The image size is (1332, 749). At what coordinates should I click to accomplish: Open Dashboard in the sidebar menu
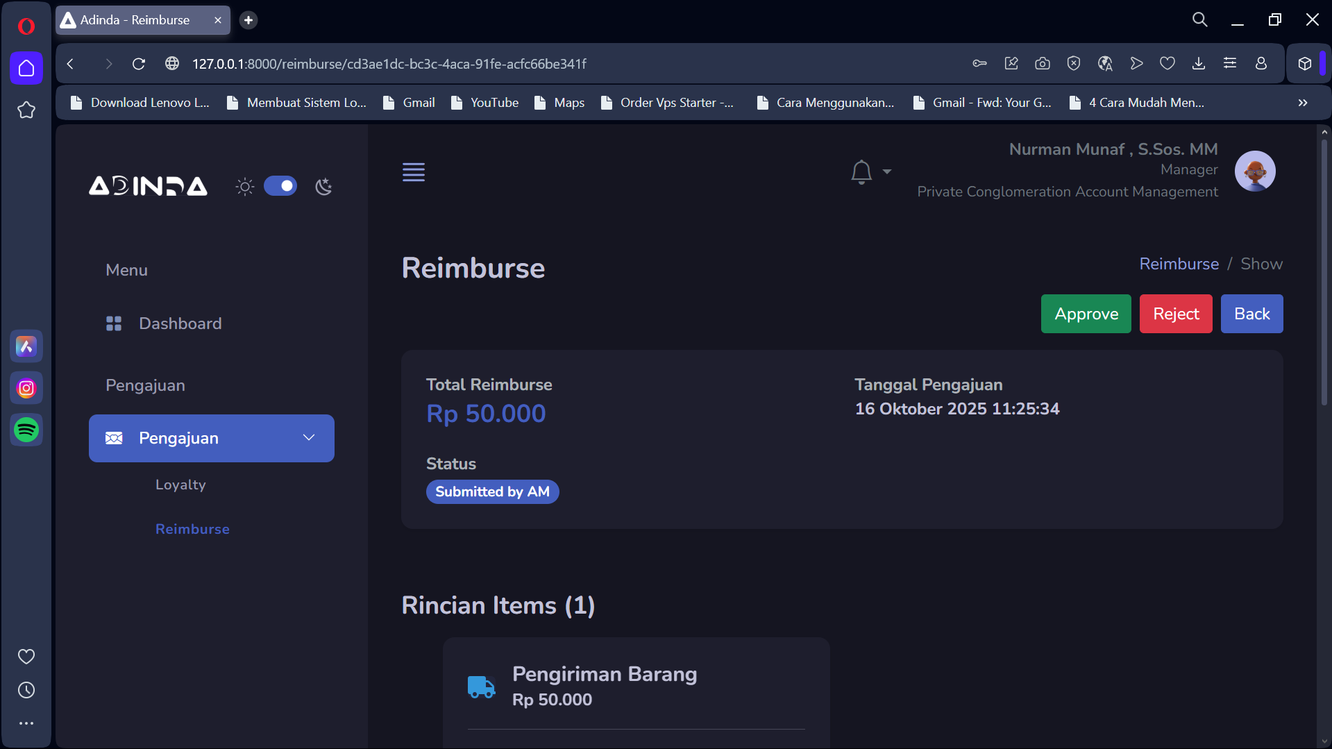tap(180, 323)
